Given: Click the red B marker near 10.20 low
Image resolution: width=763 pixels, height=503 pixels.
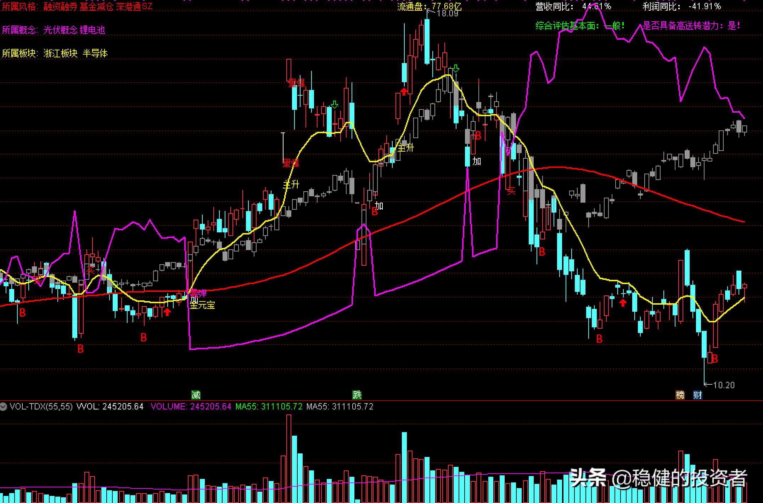Looking at the screenshot, I should pyautogui.click(x=715, y=359).
